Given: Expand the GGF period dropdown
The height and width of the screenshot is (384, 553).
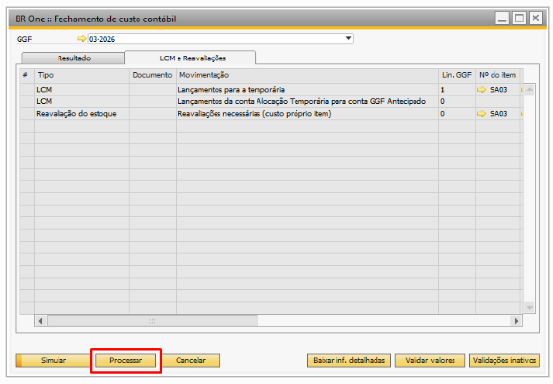Looking at the screenshot, I should pos(348,38).
